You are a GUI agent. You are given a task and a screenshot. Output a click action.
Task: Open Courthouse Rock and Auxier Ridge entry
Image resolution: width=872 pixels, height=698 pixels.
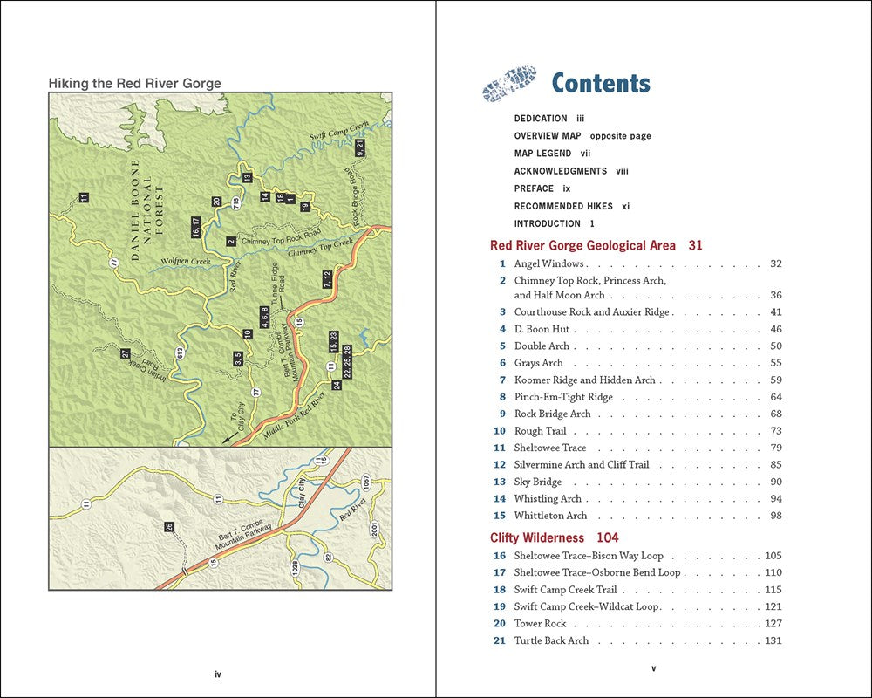(x=637, y=312)
